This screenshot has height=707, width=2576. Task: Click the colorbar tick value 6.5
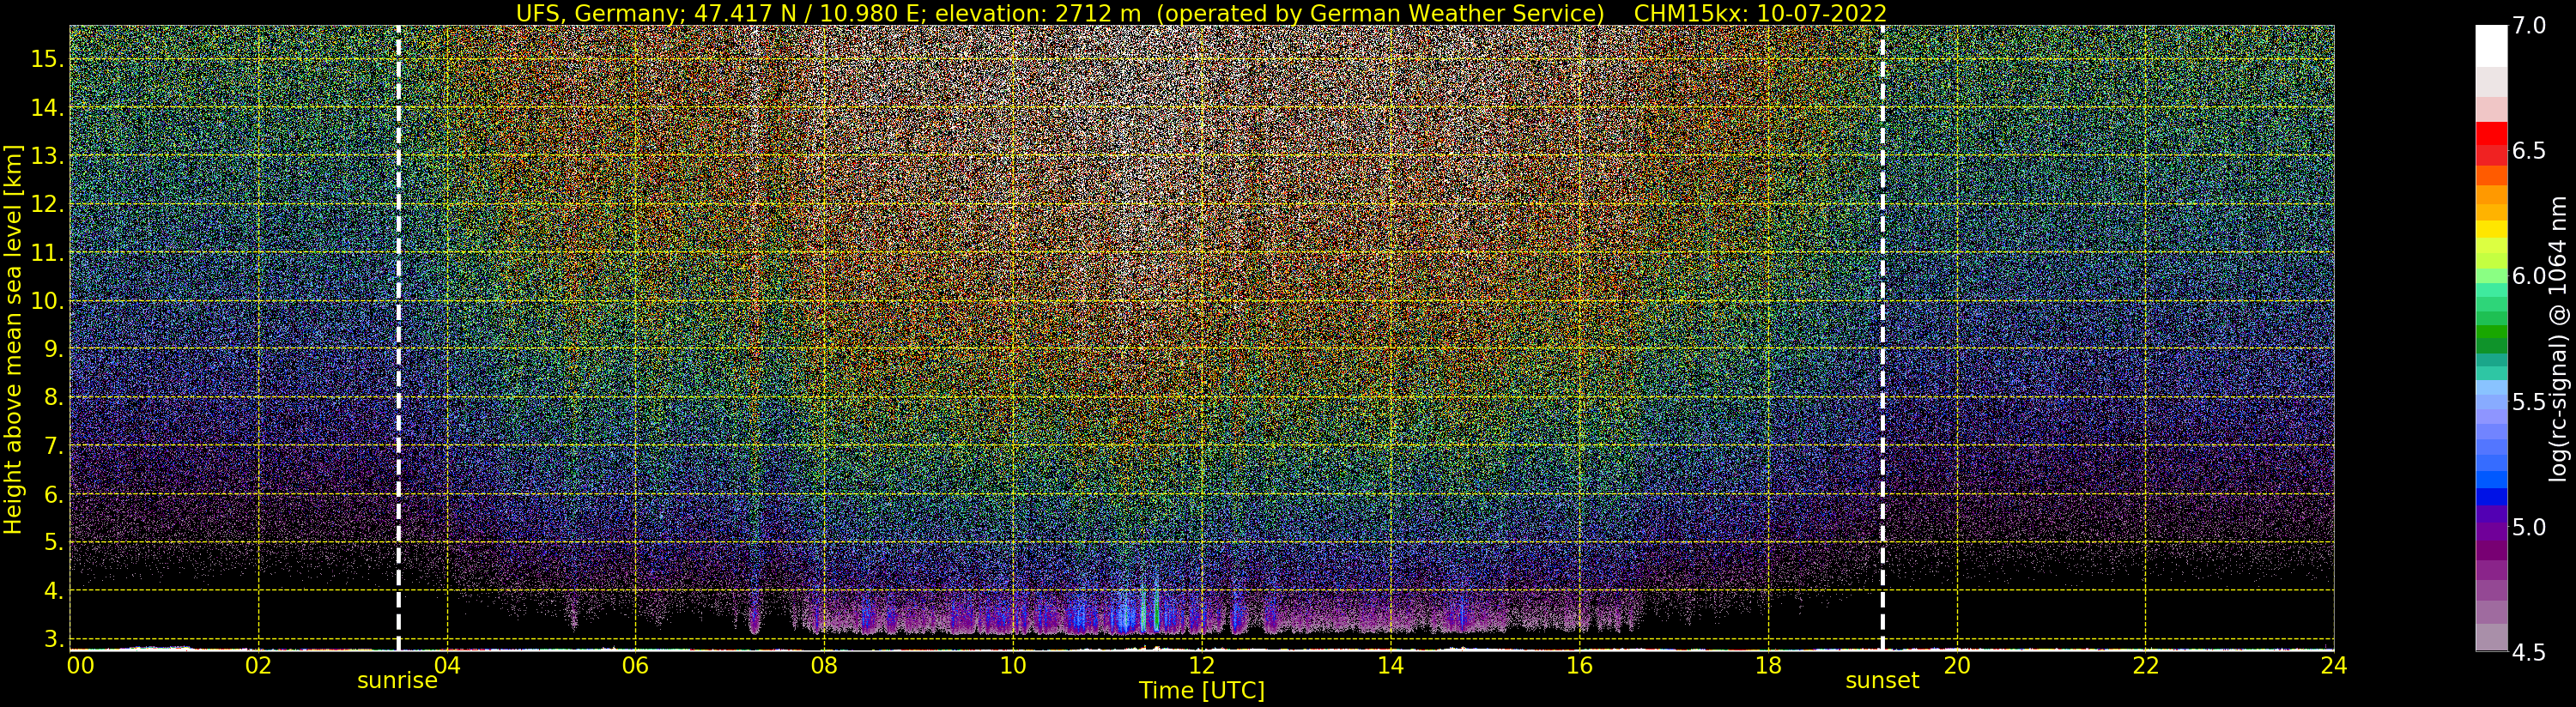click(2529, 151)
